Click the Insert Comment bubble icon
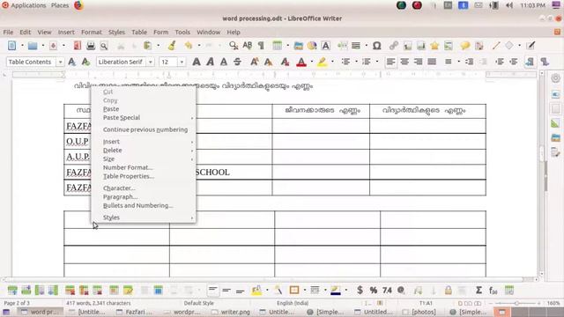This screenshot has width=564, height=317. tap(464, 46)
